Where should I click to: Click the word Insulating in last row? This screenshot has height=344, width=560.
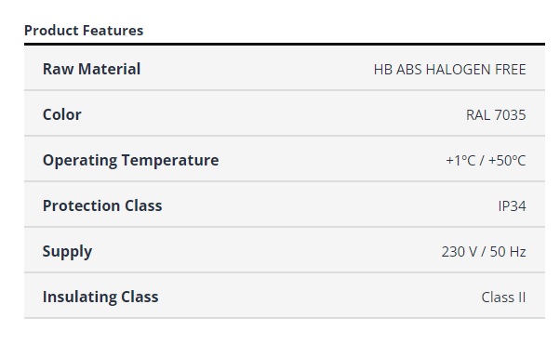point(80,298)
